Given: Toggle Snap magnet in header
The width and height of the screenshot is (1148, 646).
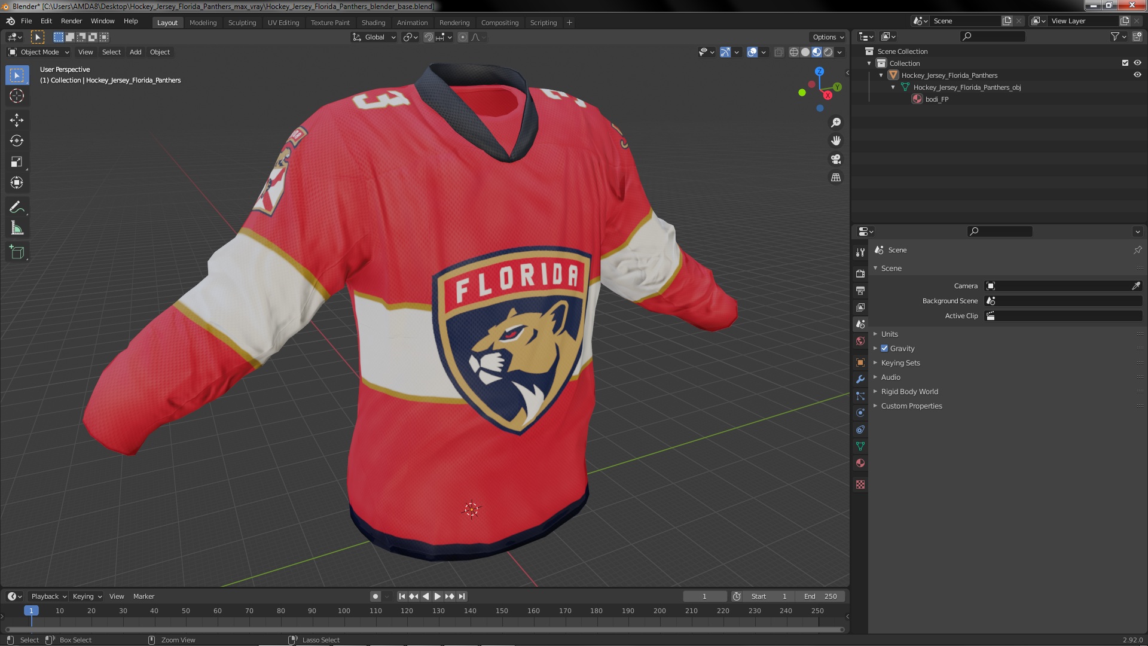Looking at the screenshot, I should [x=429, y=37].
